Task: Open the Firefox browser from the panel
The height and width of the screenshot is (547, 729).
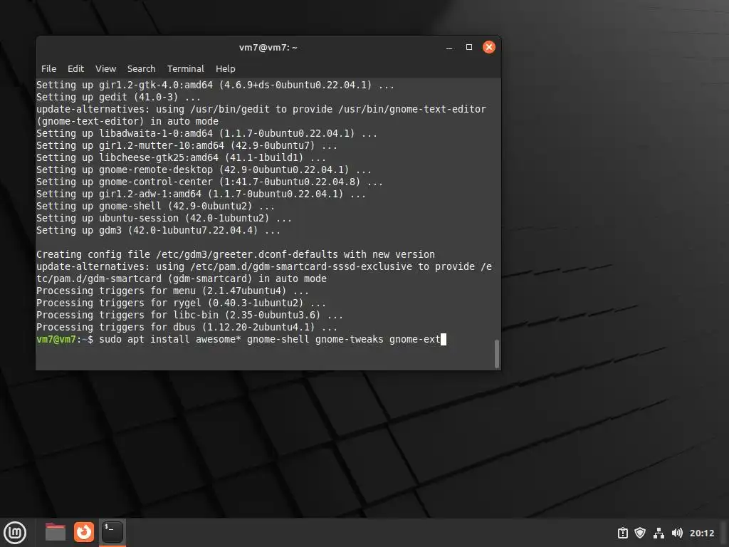Action: point(84,532)
